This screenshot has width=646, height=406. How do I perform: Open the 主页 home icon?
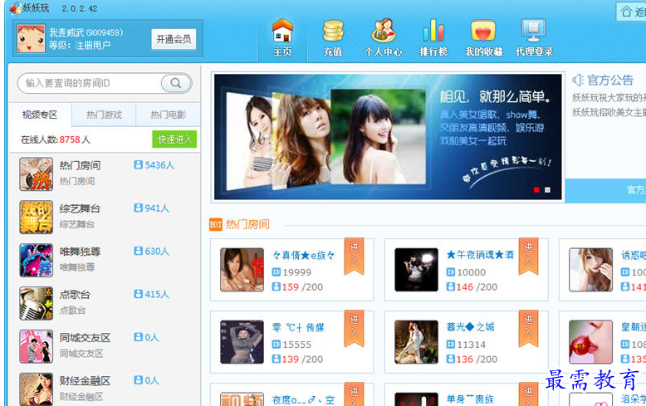[x=282, y=31]
